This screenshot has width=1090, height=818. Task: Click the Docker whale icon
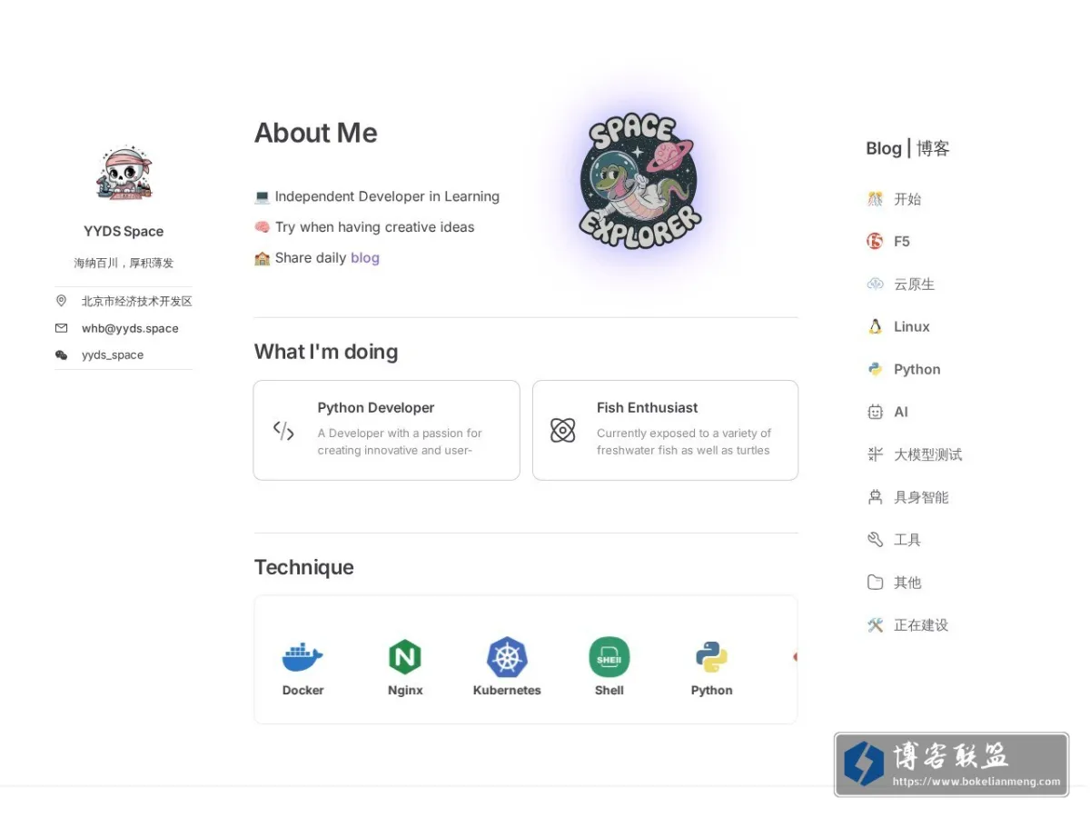tap(302, 656)
